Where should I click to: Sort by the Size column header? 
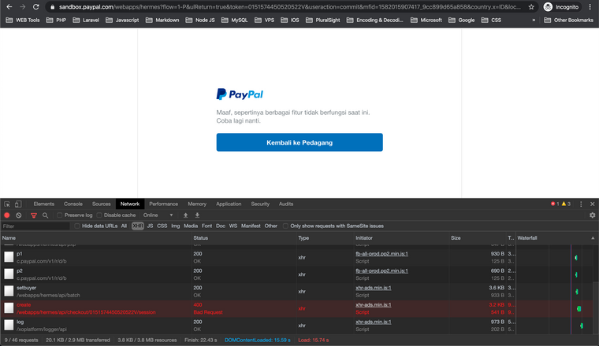[x=478, y=237]
